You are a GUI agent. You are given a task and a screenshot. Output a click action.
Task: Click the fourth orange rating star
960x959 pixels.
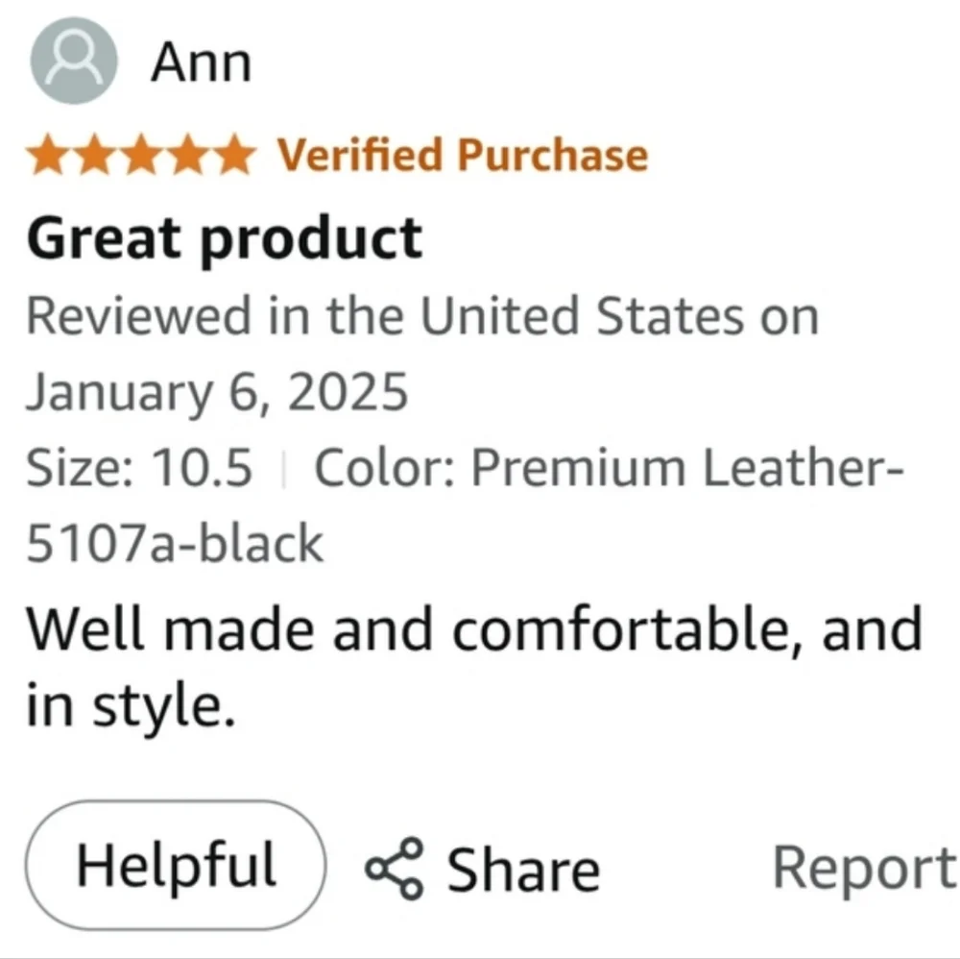186,156
